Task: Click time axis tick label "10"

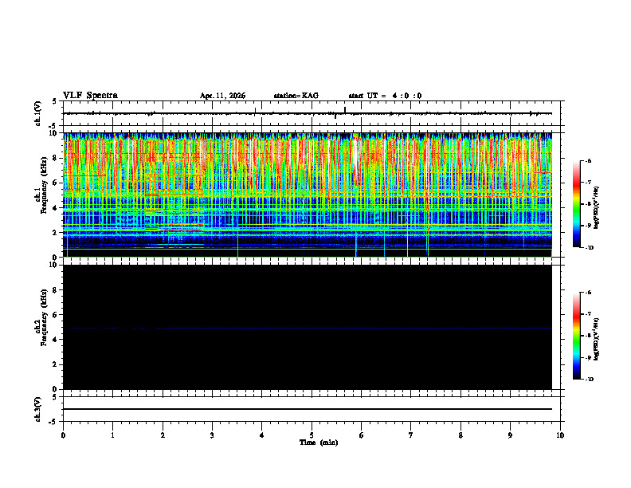Action: click(560, 435)
